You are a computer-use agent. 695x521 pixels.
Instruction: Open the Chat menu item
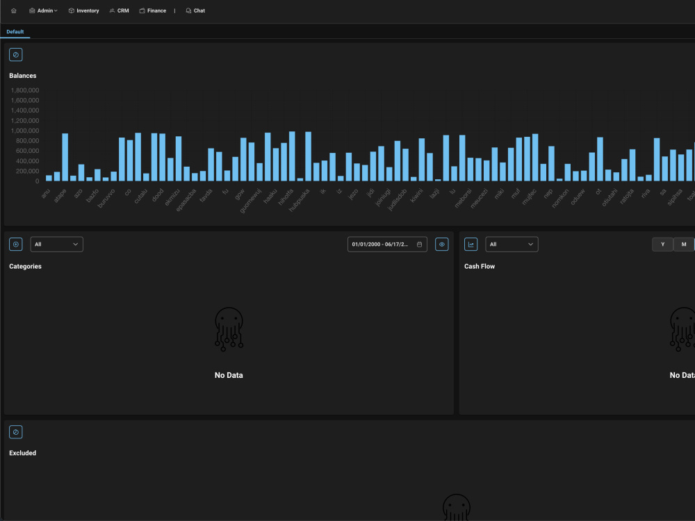click(195, 10)
